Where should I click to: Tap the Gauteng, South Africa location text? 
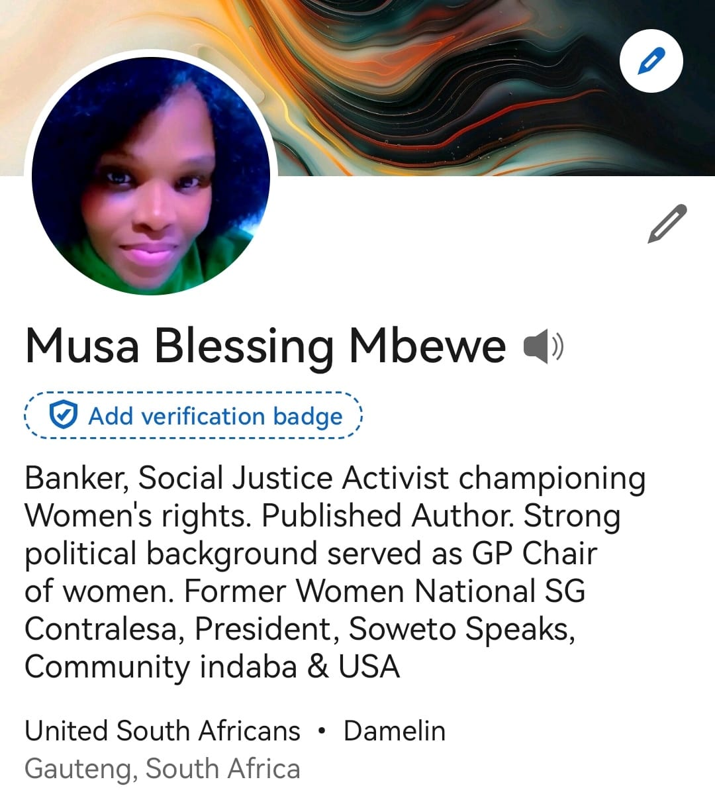point(162,769)
